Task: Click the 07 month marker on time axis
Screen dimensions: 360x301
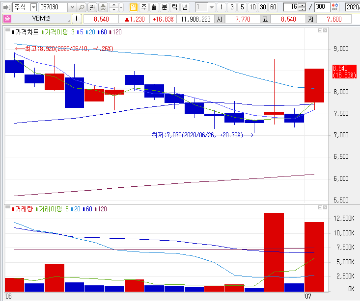Action: tap(308, 296)
